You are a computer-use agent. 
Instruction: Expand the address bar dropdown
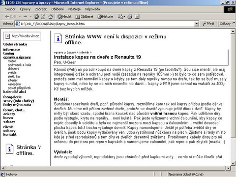point(197,24)
